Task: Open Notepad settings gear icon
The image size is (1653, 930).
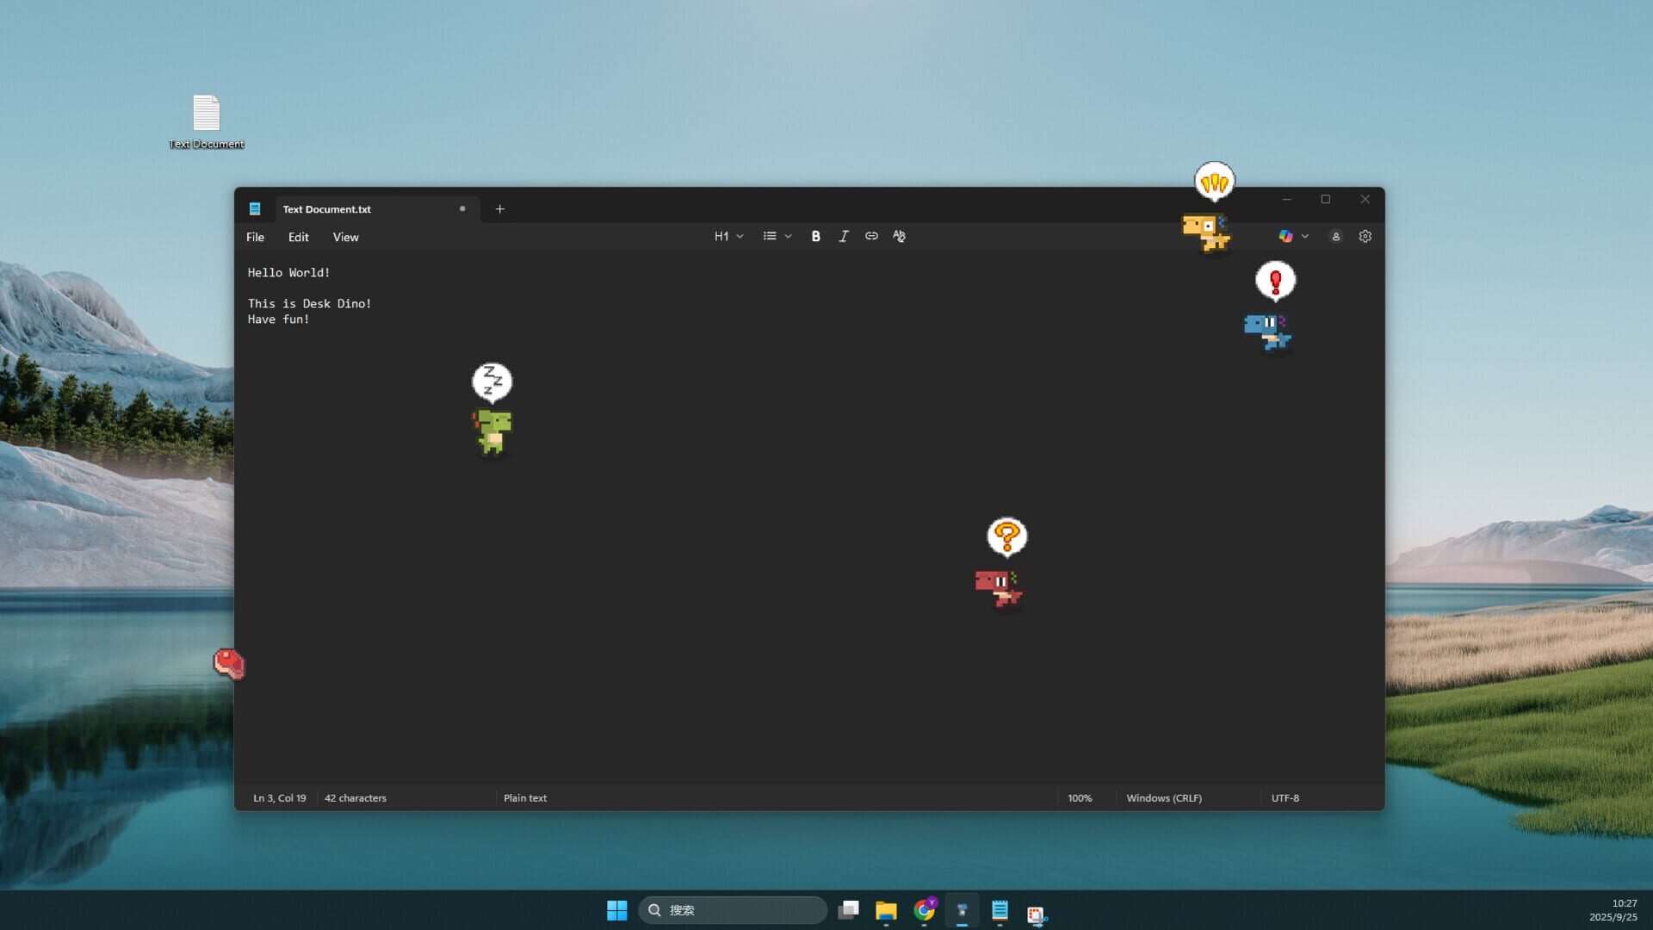Action: [1365, 236]
